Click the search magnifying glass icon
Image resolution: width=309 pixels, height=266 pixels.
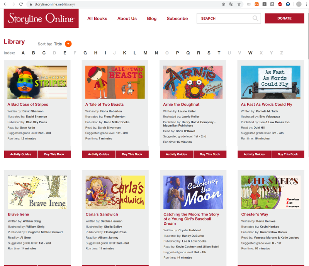tap(255, 18)
